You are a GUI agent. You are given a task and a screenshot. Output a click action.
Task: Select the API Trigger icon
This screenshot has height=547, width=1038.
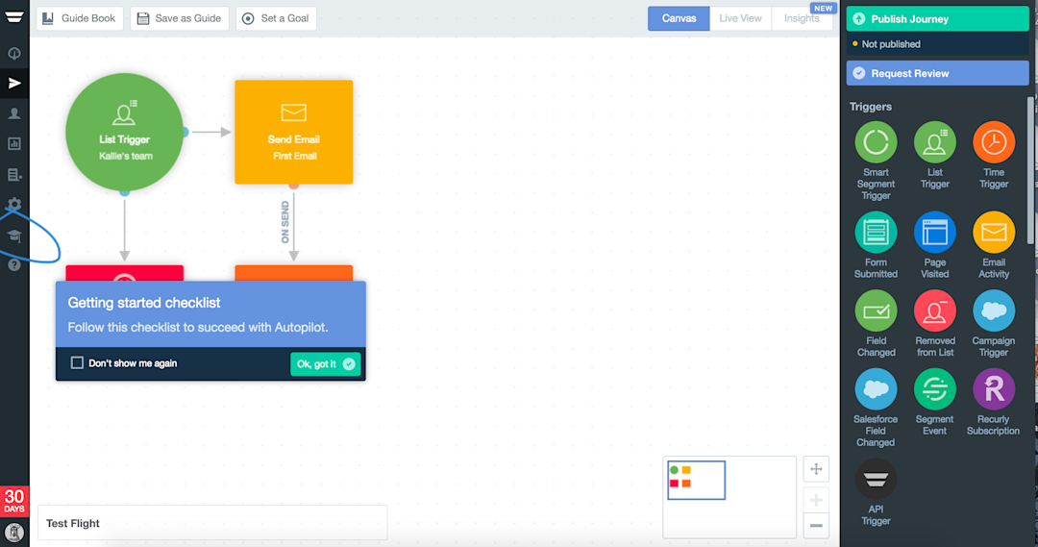coord(876,480)
